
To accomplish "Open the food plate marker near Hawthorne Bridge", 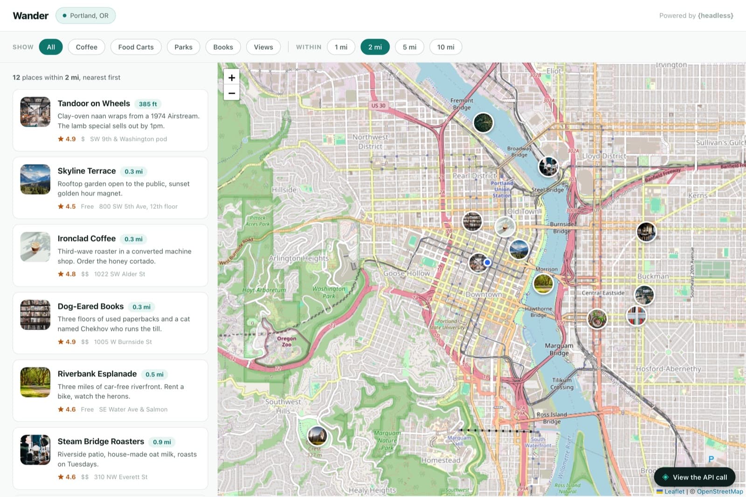I will click(x=597, y=319).
